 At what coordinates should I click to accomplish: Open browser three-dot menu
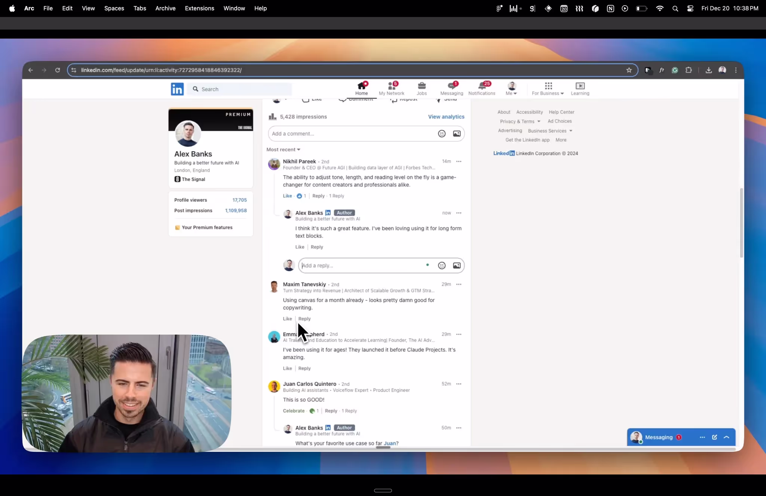736,70
